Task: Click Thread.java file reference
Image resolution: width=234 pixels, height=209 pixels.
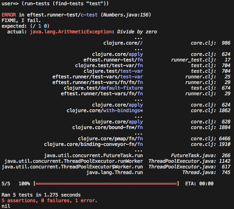Action: click(199, 173)
